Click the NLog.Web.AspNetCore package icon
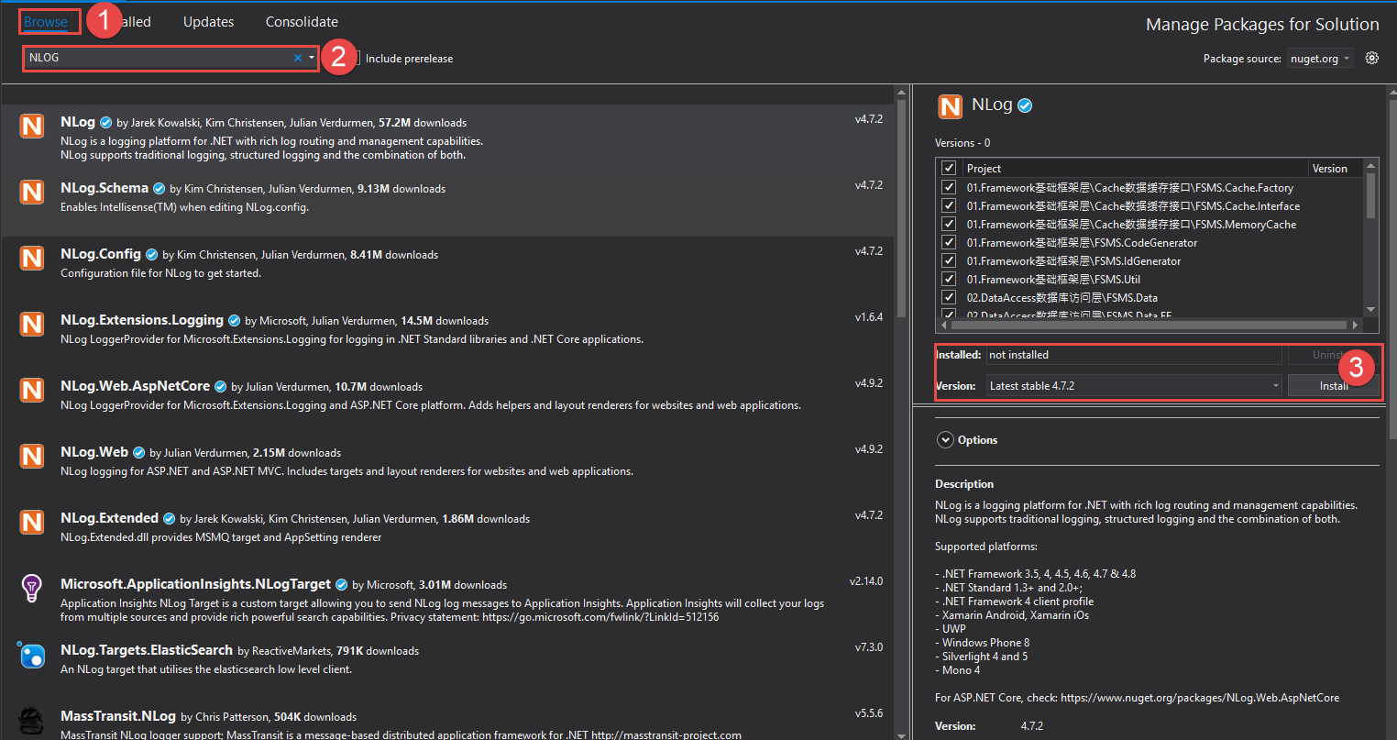 point(32,390)
